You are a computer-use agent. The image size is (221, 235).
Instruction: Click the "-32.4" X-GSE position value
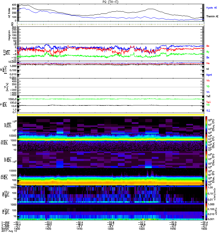(204, 223)
